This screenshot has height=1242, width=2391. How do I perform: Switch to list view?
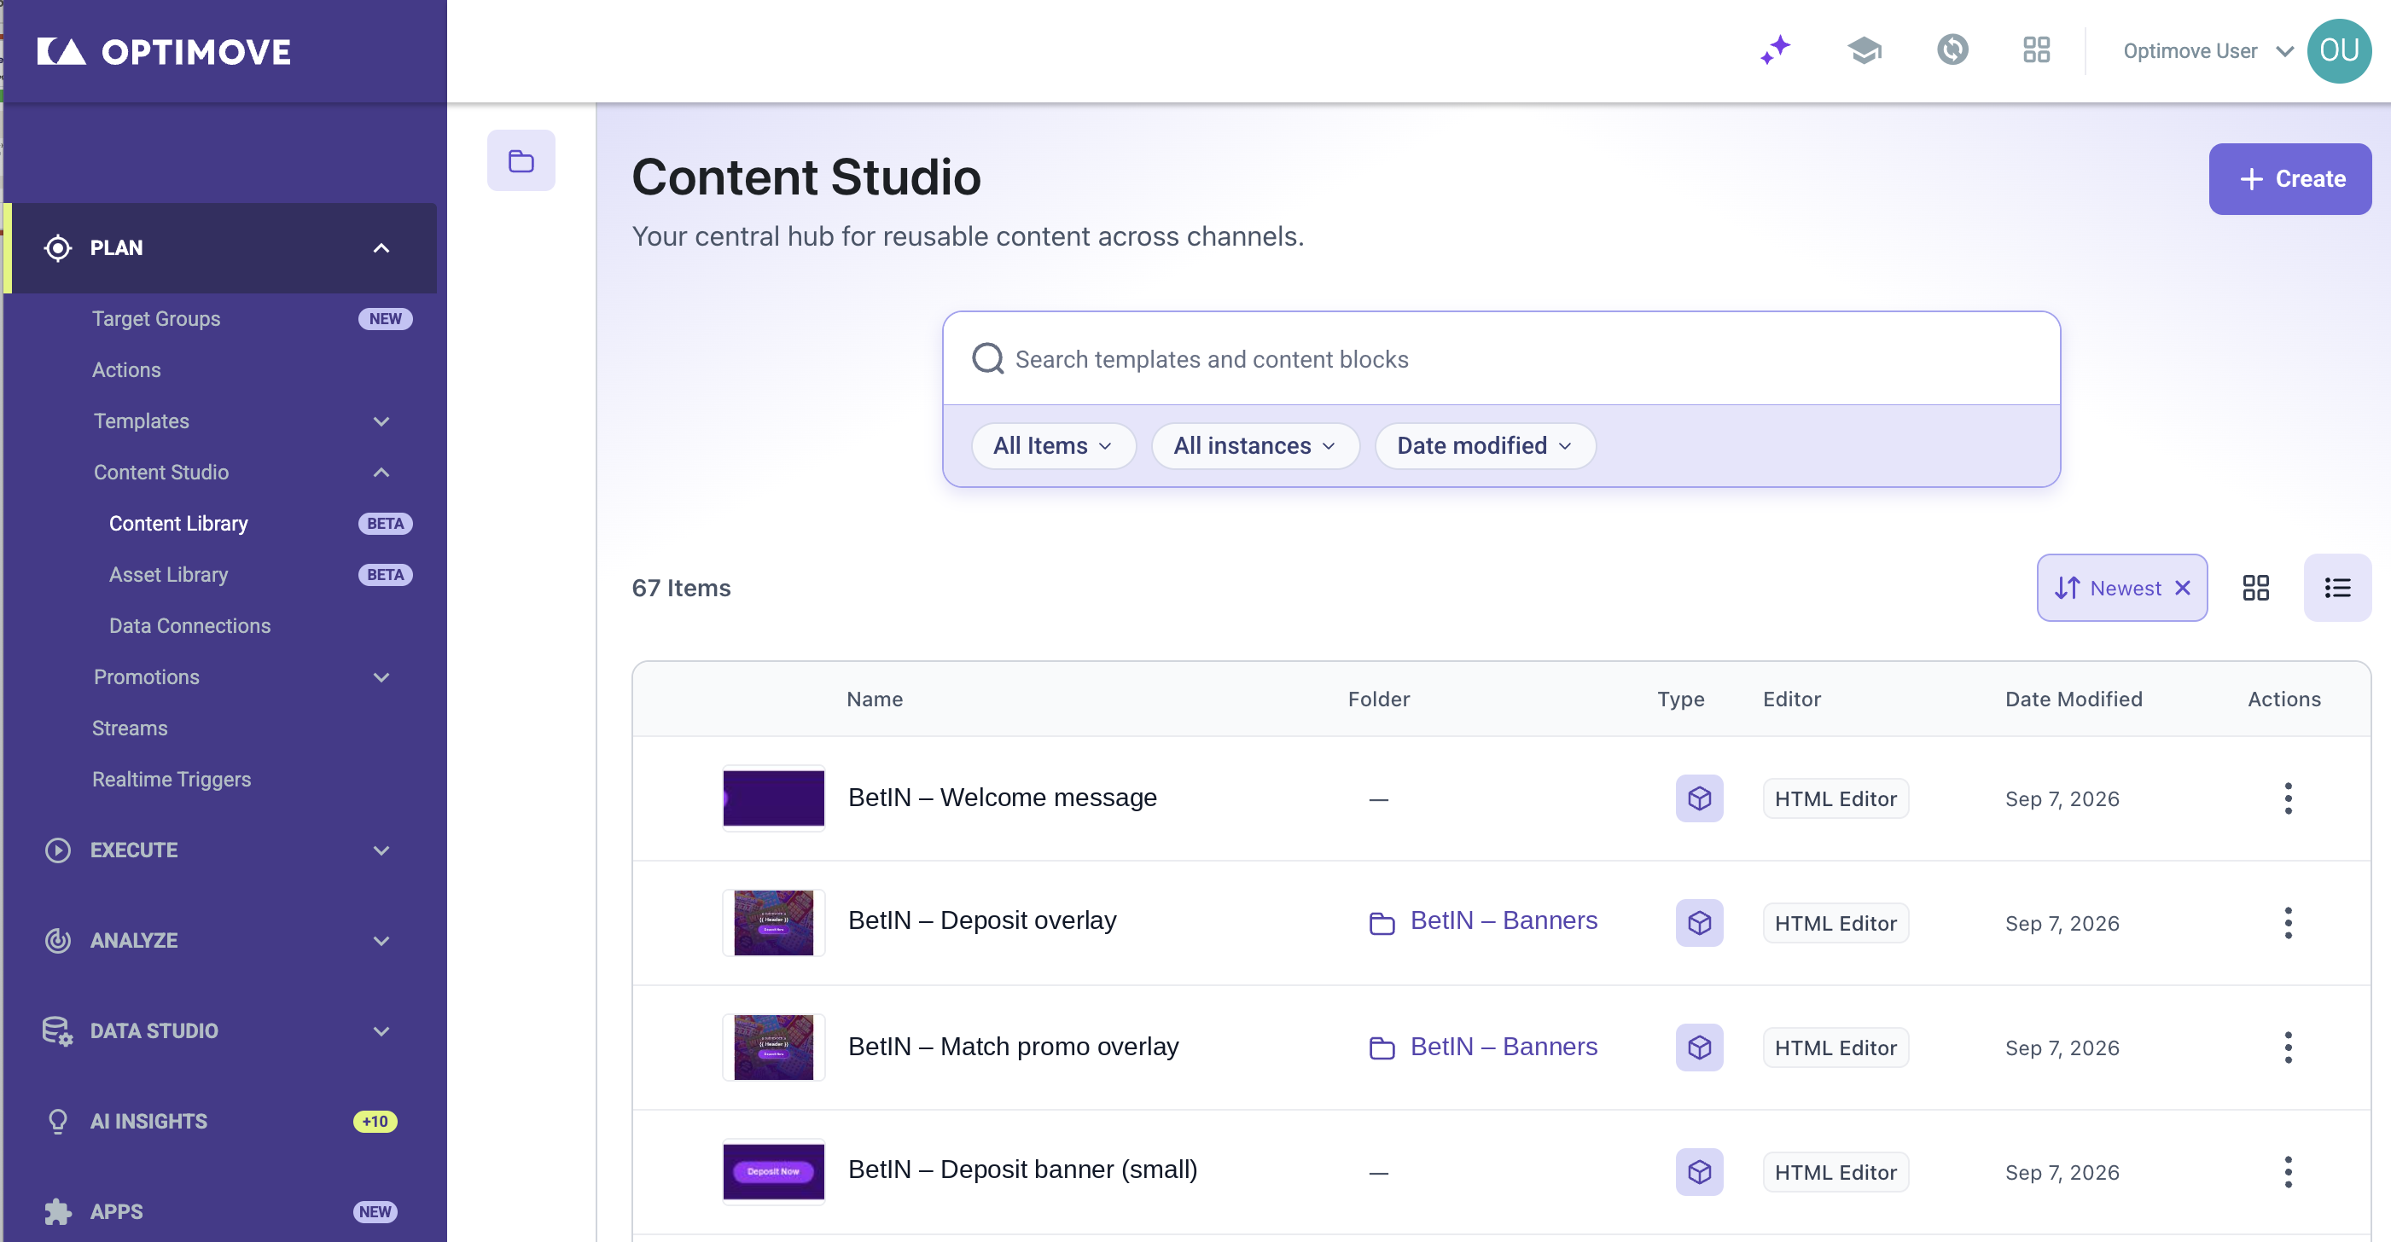2337,587
